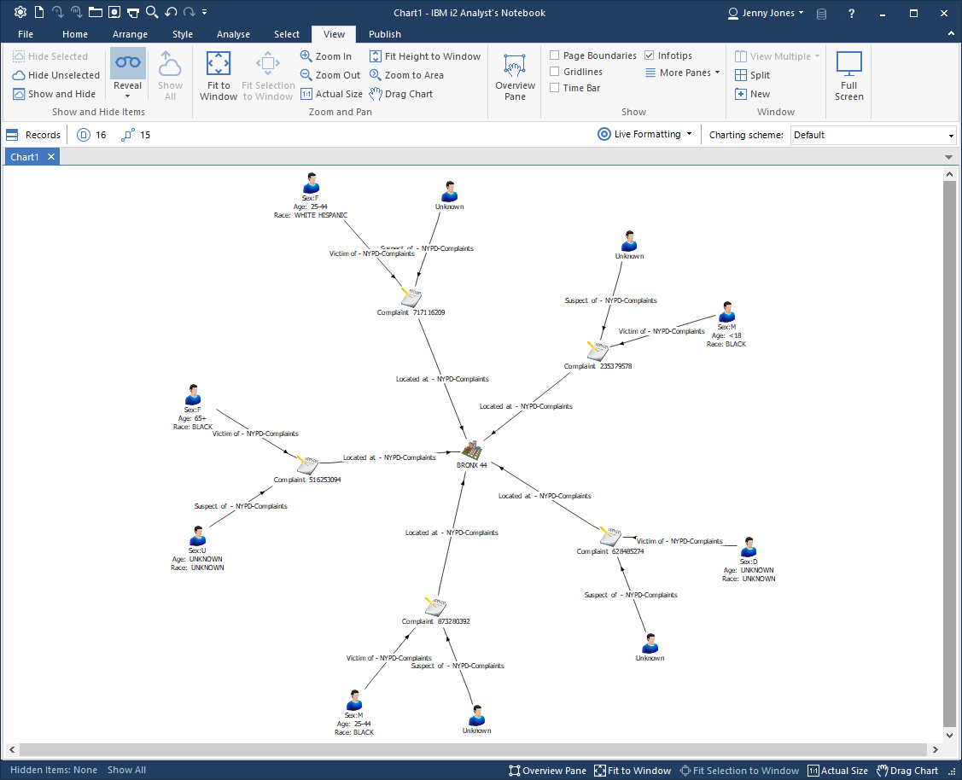Open the Overview Pane from ribbon
This screenshot has width=962, height=780.
(515, 74)
